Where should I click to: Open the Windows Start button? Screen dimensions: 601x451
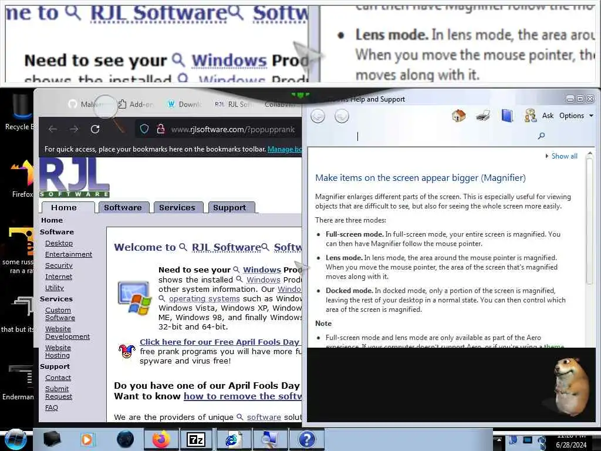tap(15, 439)
